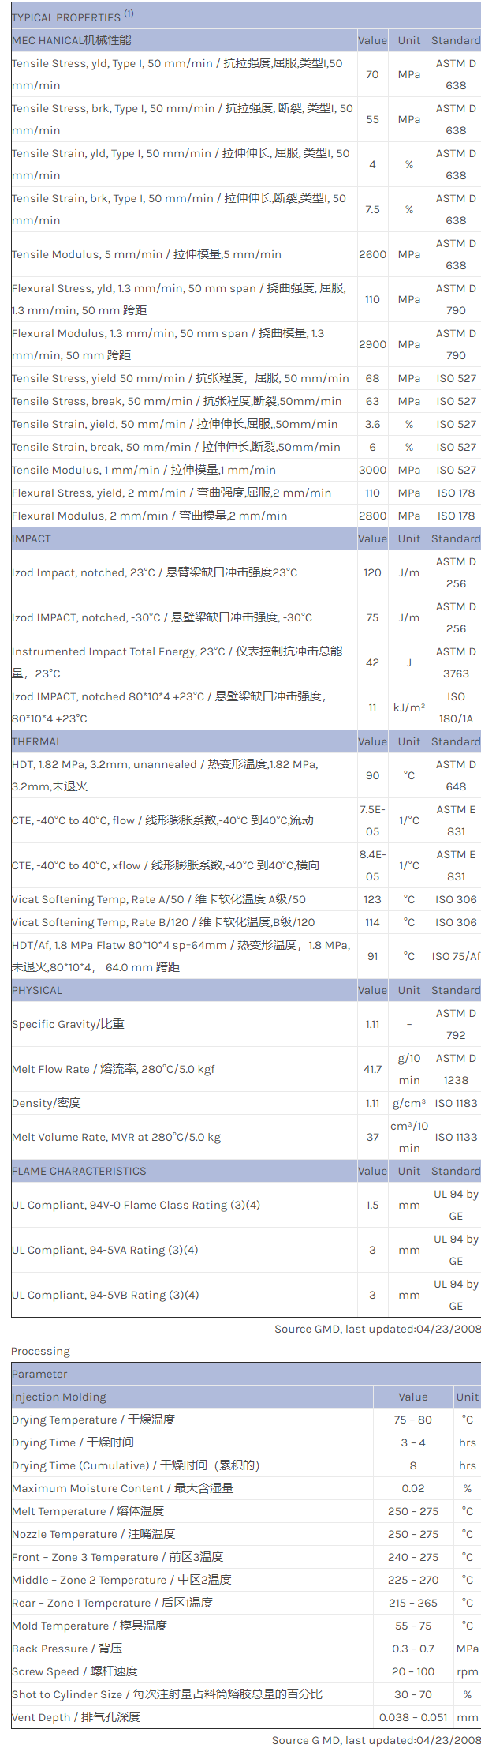The image size is (481, 1748).
Task: Select the Melt Flow Rate row label
Action: click(114, 1069)
